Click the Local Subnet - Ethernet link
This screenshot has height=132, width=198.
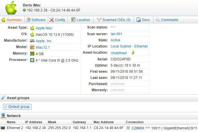(x=129, y=46)
